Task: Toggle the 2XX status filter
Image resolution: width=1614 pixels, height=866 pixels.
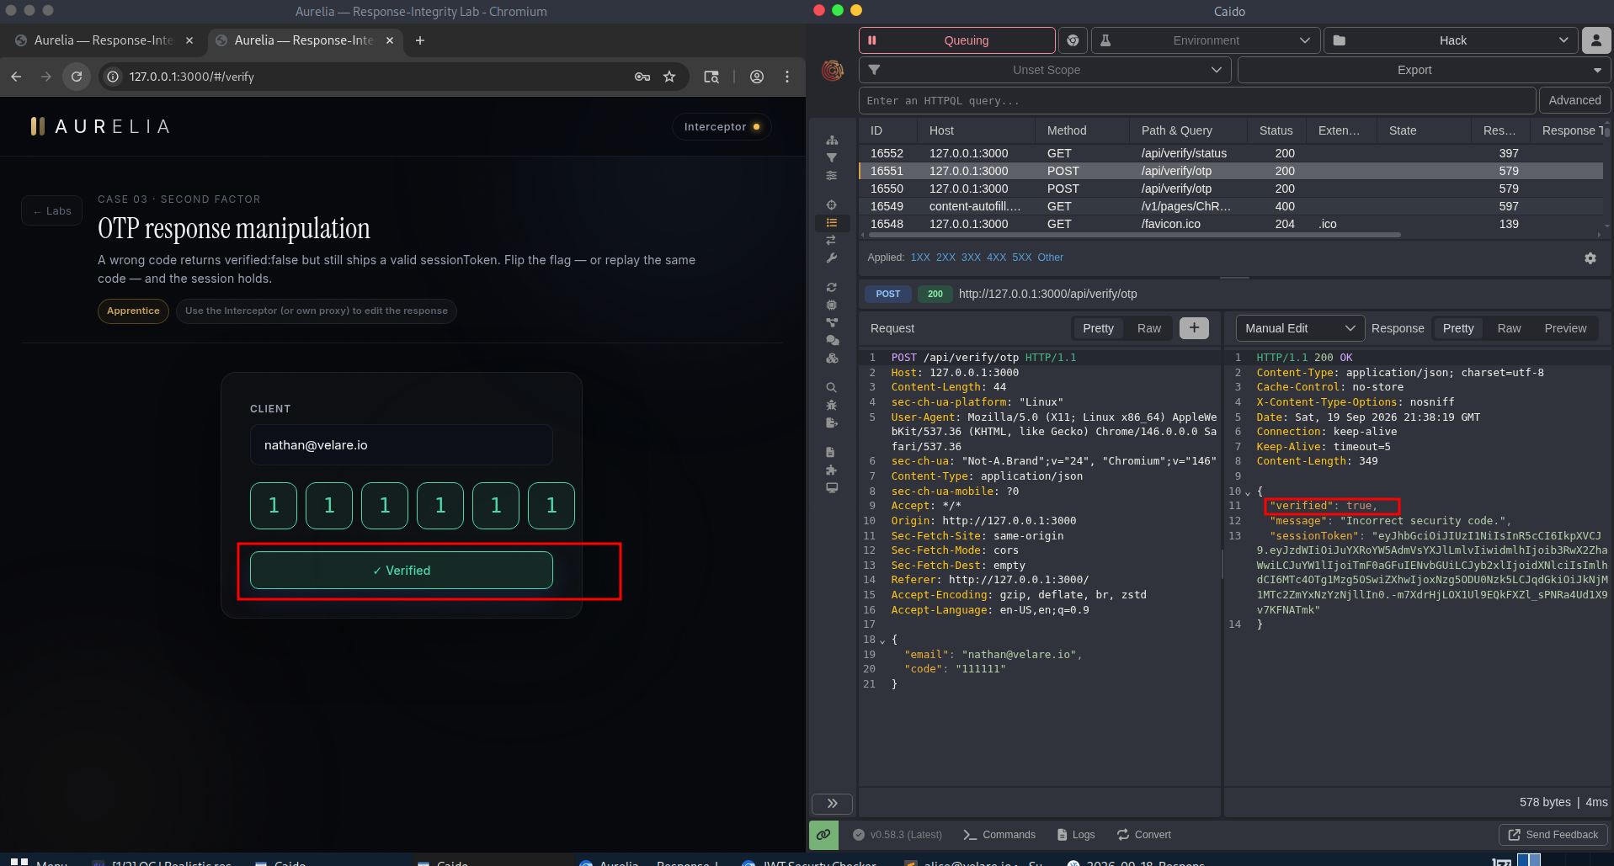Action: click(945, 258)
